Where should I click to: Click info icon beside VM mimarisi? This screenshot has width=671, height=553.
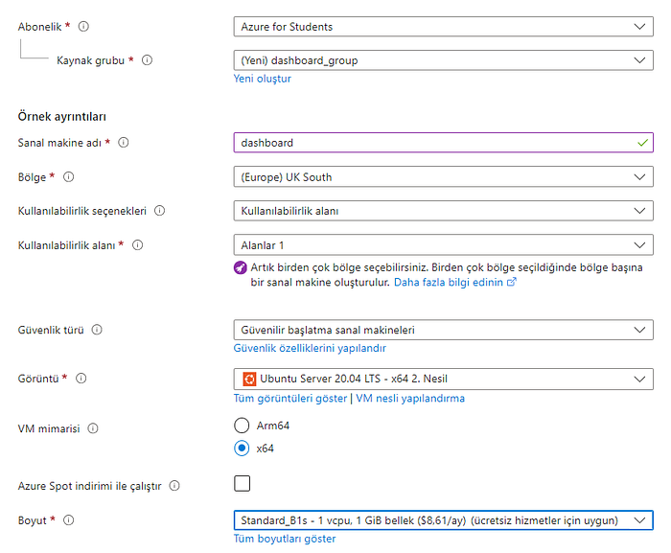pyautogui.click(x=93, y=429)
